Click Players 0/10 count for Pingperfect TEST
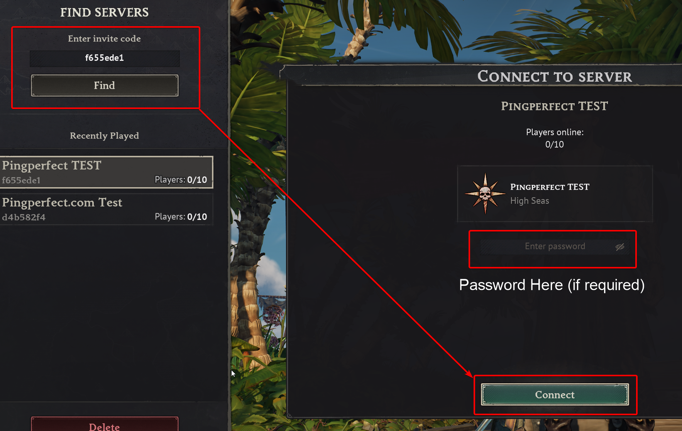The height and width of the screenshot is (431, 682). [181, 180]
